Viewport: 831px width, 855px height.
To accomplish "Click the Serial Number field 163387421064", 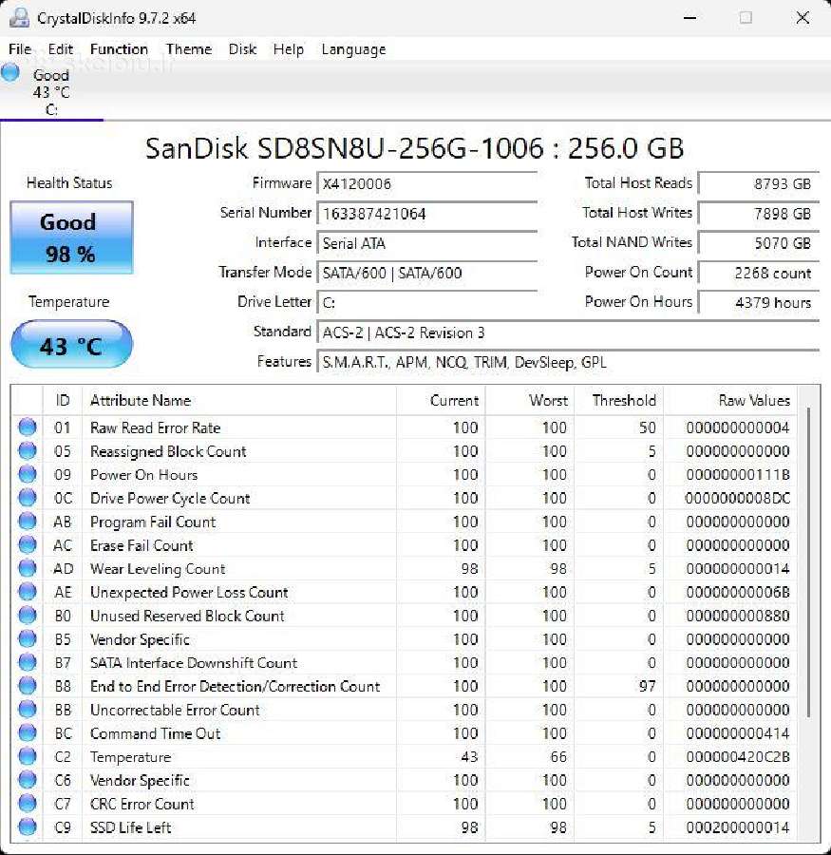I will click(x=427, y=213).
